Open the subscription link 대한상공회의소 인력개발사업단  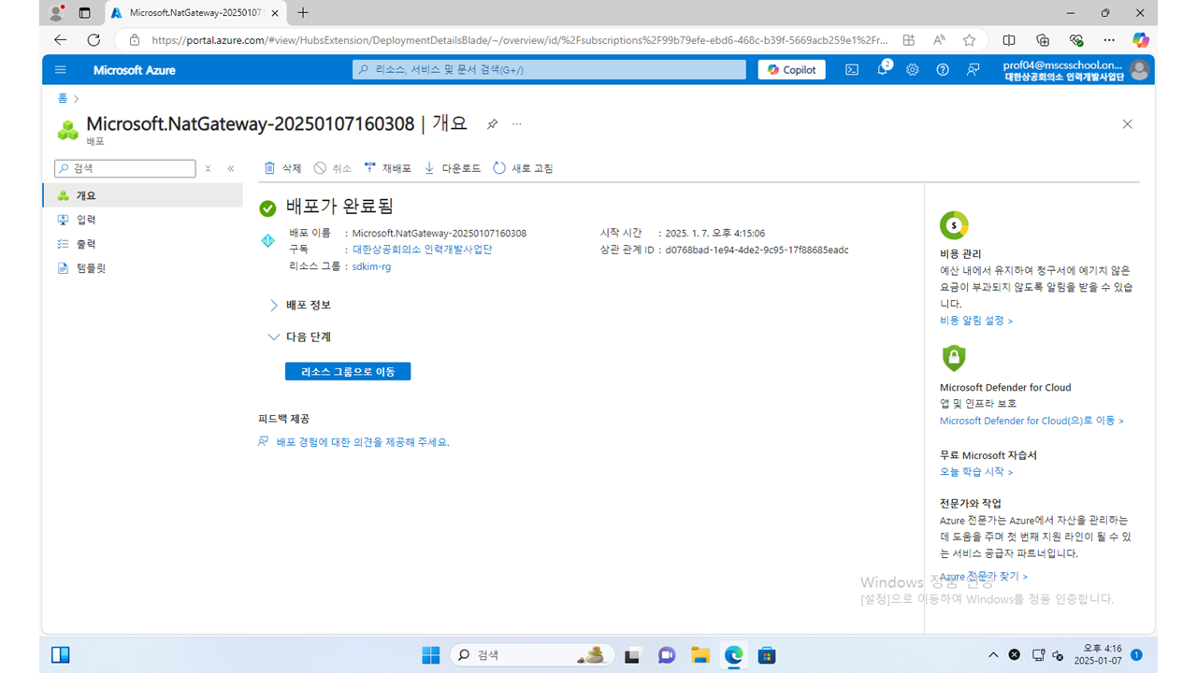pos(422,250)
